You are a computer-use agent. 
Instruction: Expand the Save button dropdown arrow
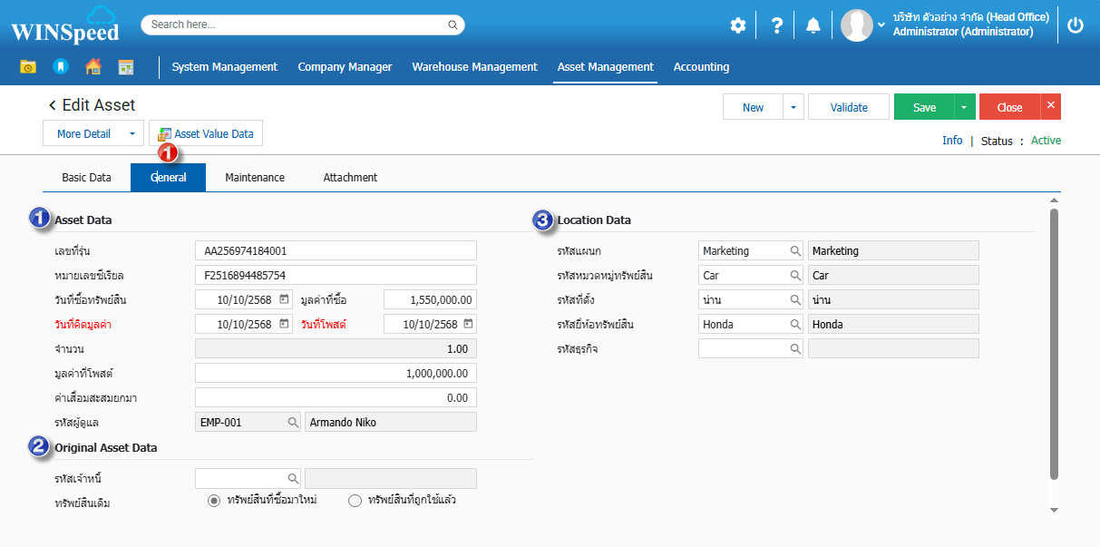coord(963,107)
